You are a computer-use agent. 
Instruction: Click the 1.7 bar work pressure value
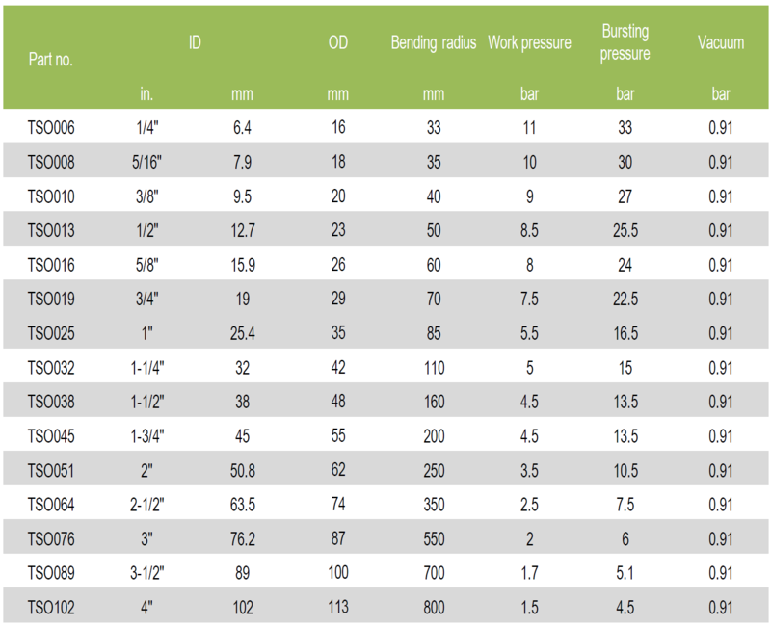point(529,574)
